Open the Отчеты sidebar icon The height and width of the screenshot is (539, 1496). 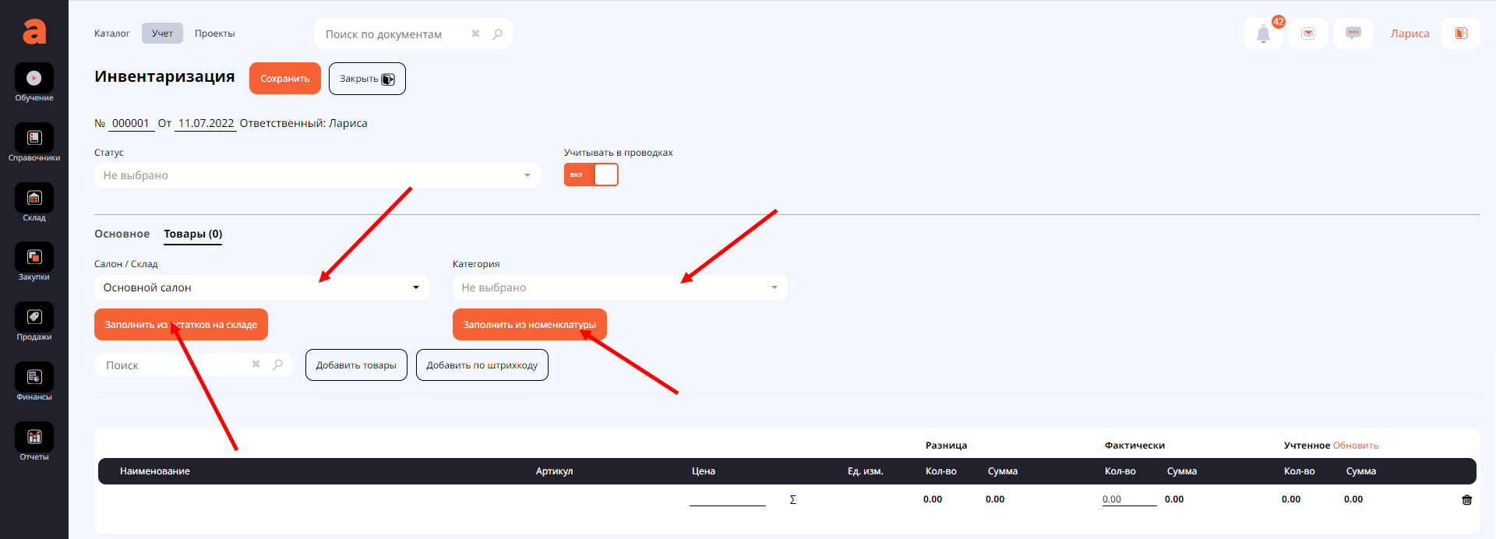[x=34, y=437]
